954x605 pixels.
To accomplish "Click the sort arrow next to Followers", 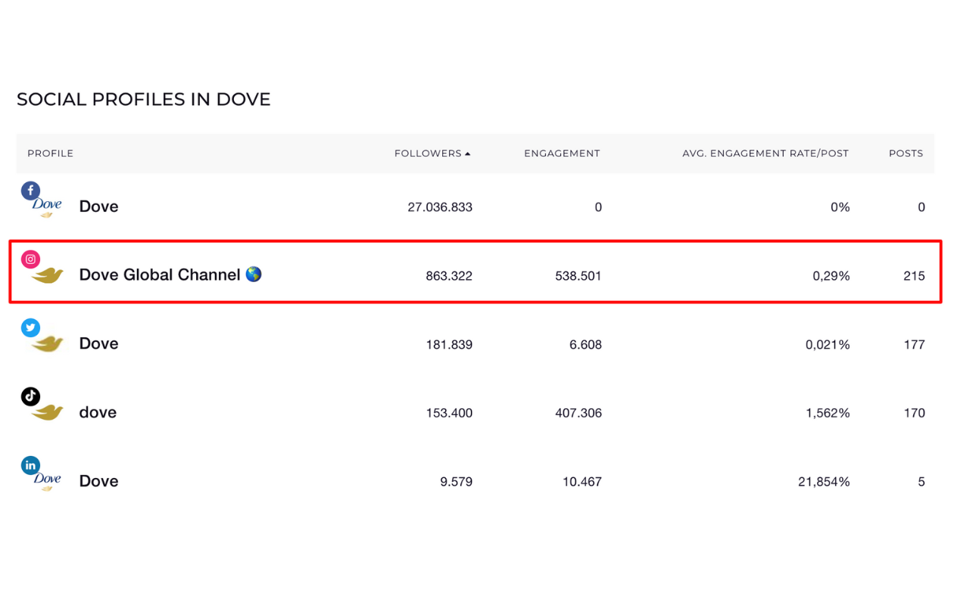I will click(x=468, y=154).
